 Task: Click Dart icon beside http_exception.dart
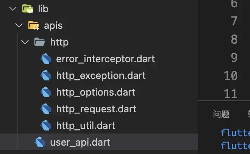tap(45, 75)
